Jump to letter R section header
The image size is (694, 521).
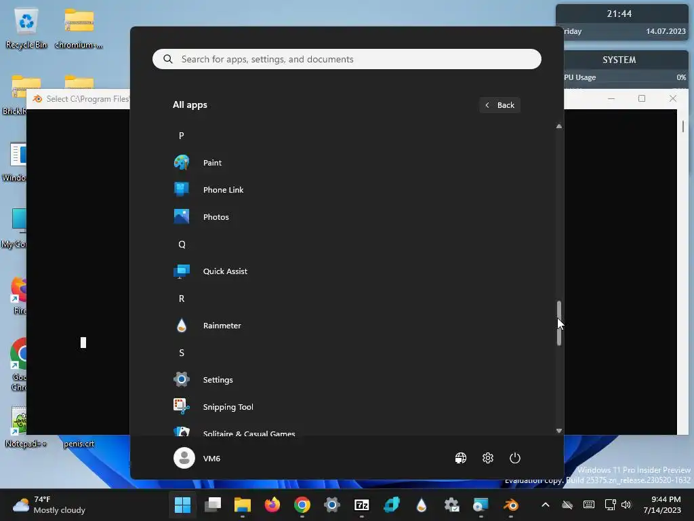click(182, 298)
